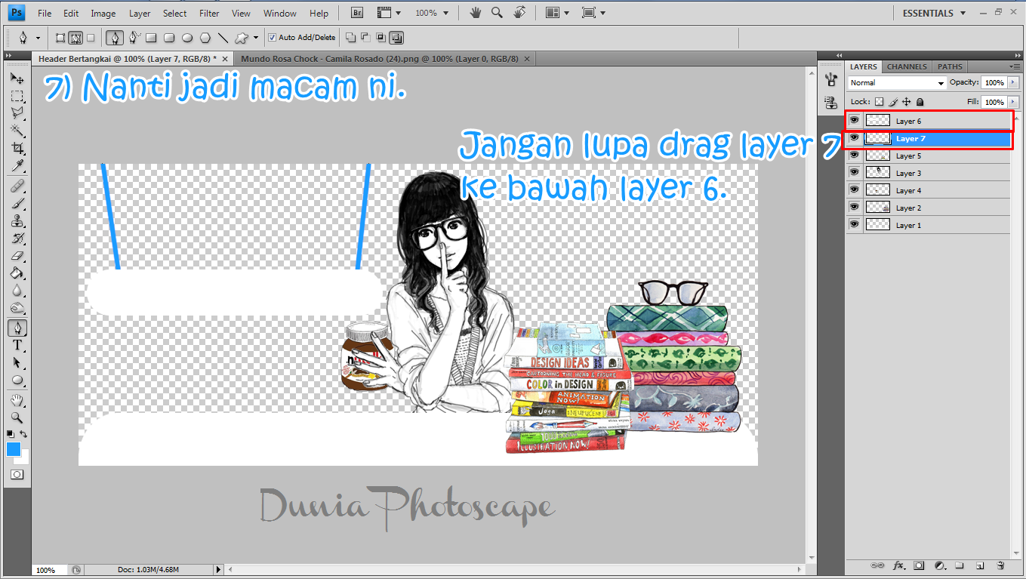Select the Zoom tool in the toolbox

pos(17,417)
